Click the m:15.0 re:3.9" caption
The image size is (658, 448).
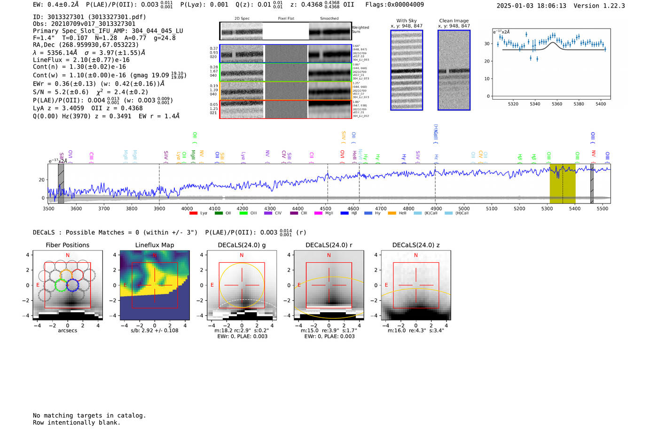pyautogui.click(x=329, y=330)
